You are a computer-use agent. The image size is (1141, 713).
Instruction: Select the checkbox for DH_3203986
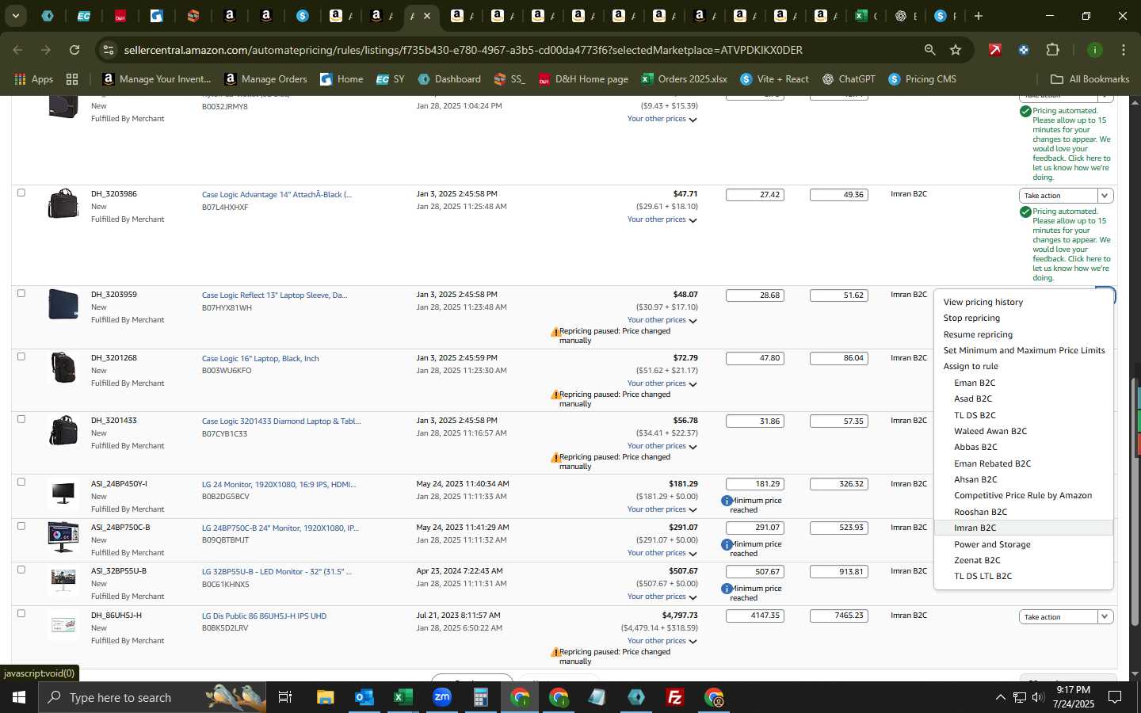click(x=21, y=193)
